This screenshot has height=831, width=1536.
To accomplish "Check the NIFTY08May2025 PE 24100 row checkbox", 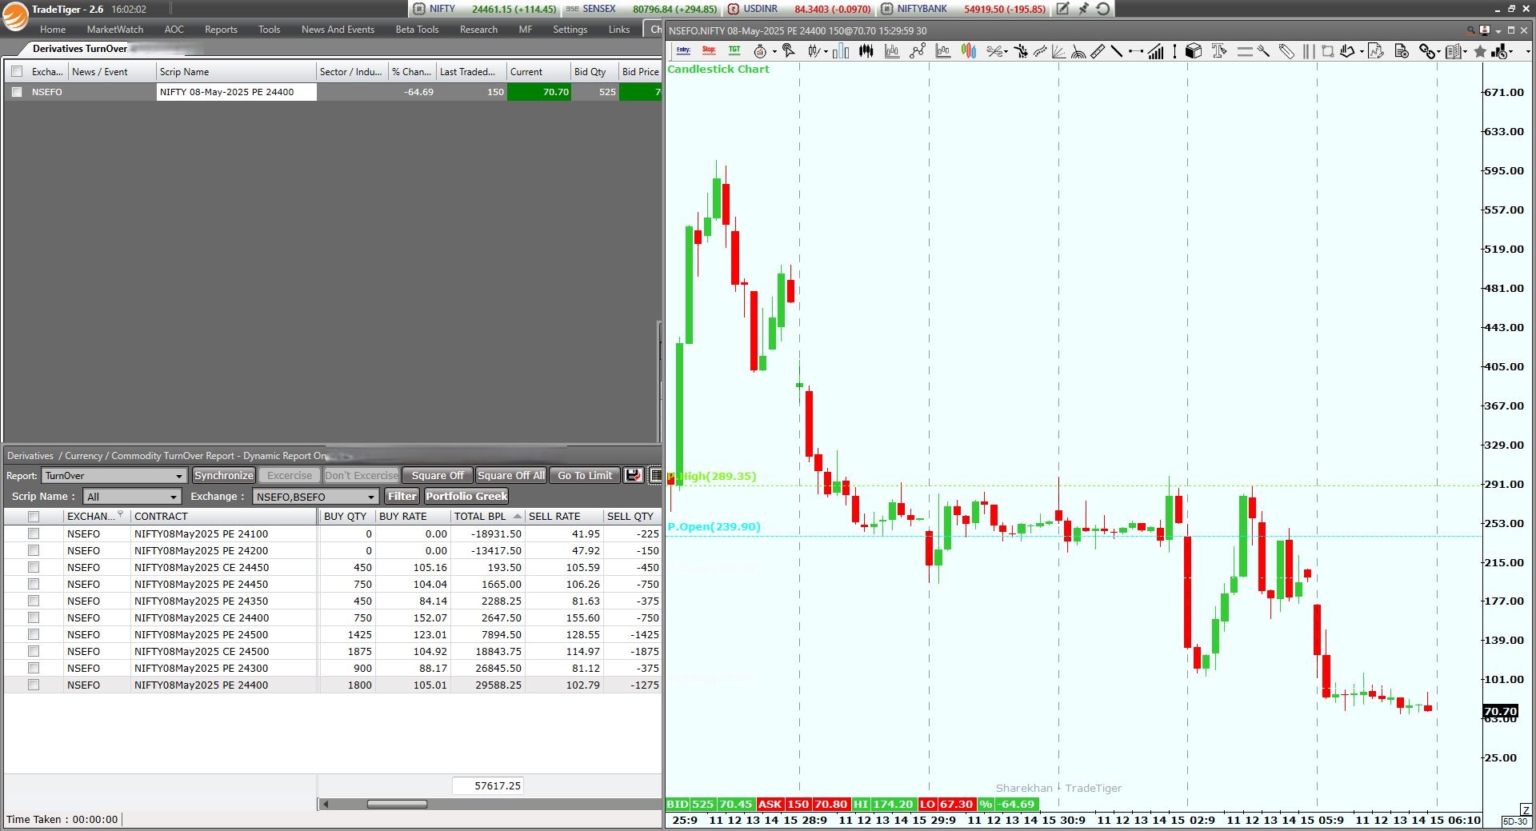I will pyautogui.click(x=34, y=533).
